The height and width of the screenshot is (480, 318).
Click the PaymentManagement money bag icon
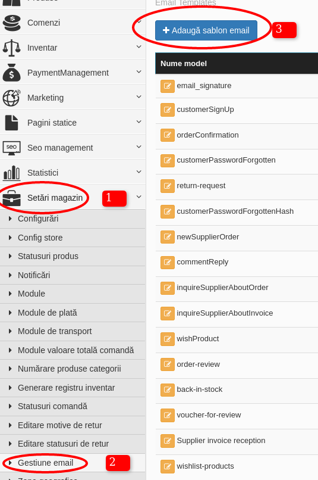point(12,73)
